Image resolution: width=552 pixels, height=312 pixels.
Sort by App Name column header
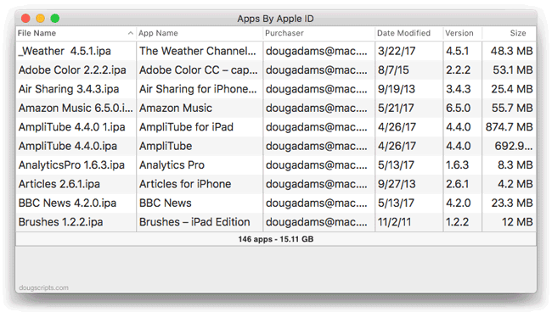click(200, 33)
